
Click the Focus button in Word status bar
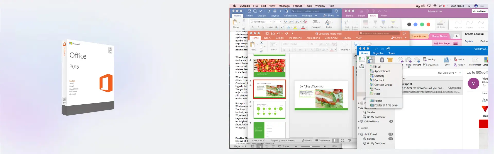click(x=284, y=146)
